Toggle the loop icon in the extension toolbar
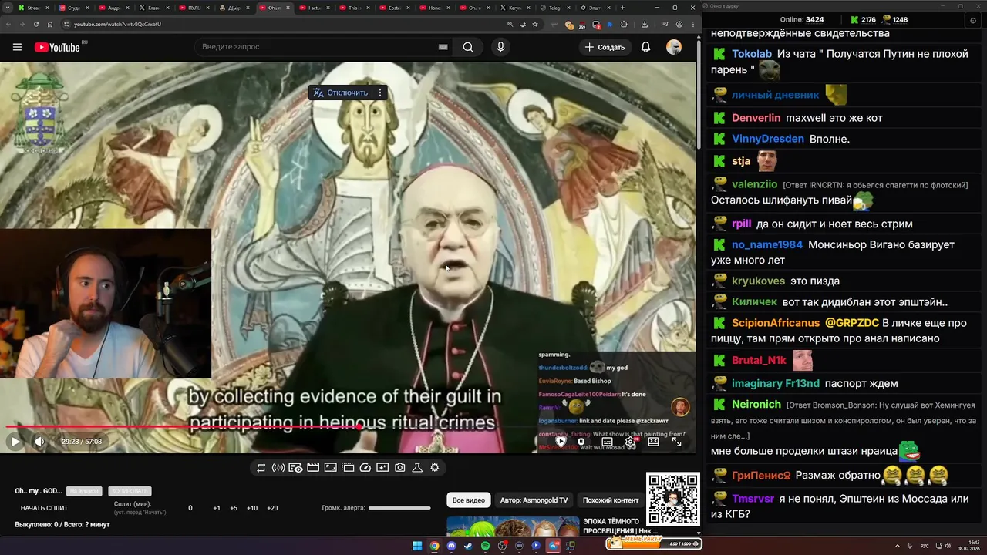Screen dimensions: 987x555 click(x=261, y=467)
